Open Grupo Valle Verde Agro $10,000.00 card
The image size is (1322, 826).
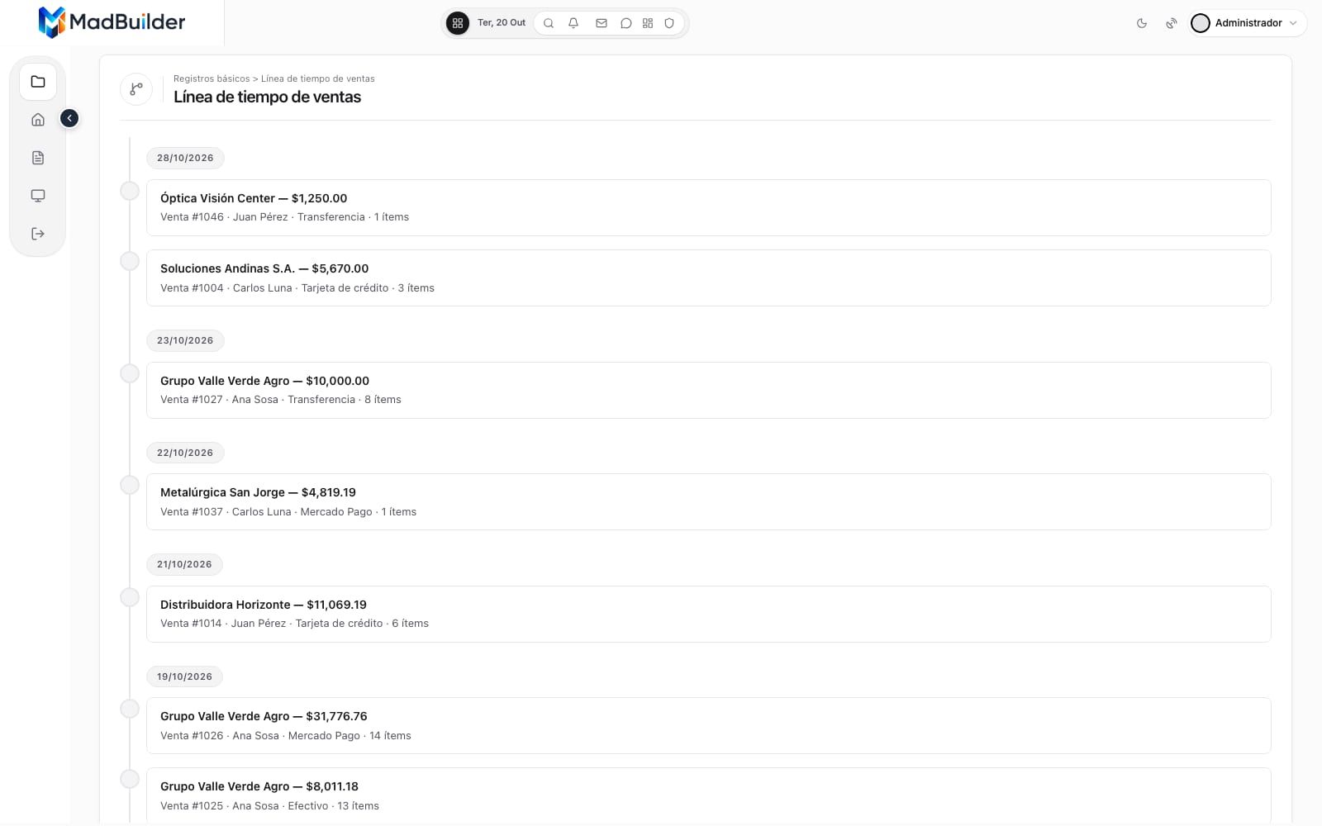coord(708,390)
